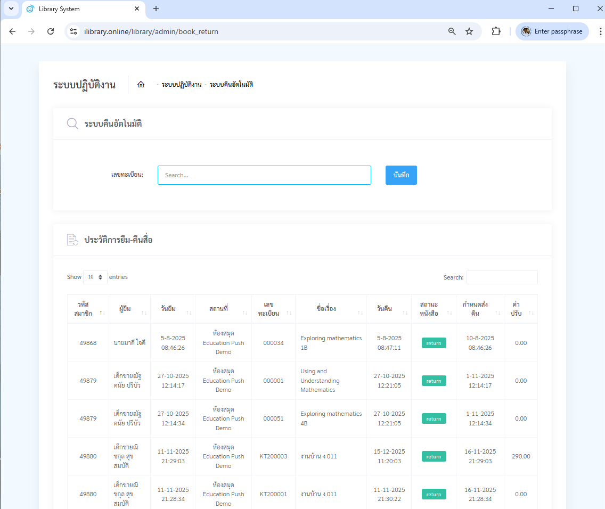
Task: Open the browser extensions puzzle icon
Action: (x=496, y=31)
